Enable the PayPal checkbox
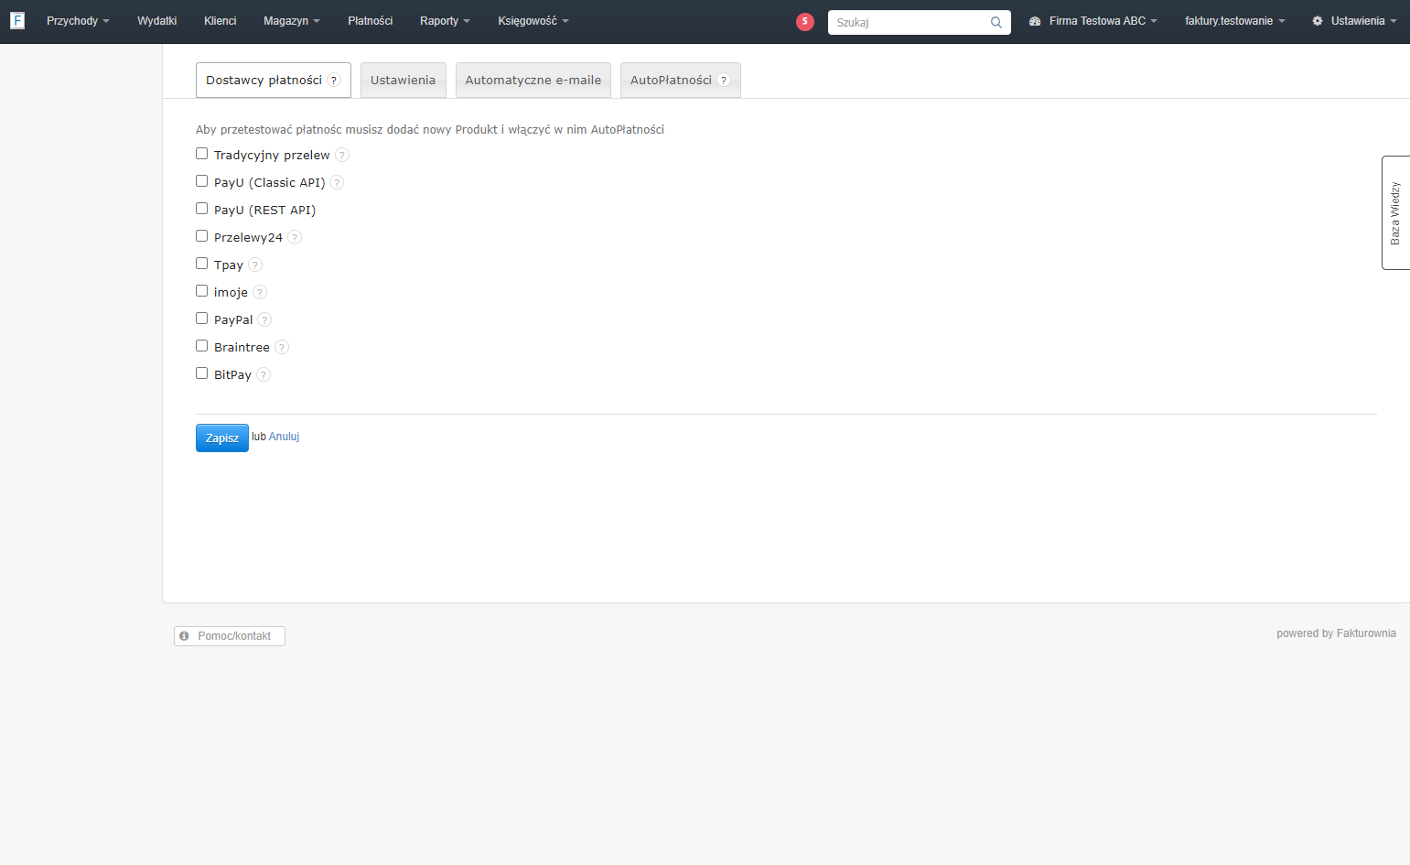Image resolution: width=1410 pixels, height=865 pixels. pyautogui.click(x=202, y=319)
